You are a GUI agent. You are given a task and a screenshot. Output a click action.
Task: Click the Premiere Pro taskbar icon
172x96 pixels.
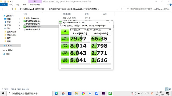(103, 93)
